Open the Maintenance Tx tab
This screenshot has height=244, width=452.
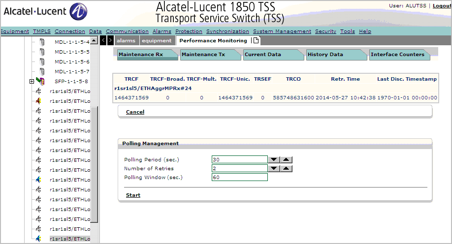coord(210,55)
